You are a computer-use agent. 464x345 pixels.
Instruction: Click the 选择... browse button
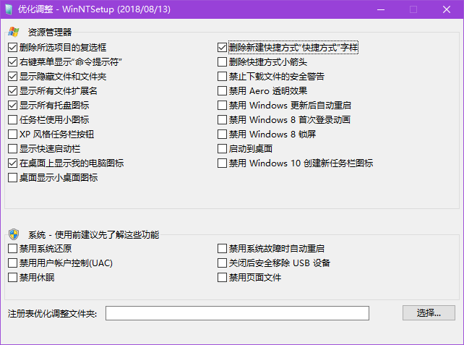tap(429, 313)
